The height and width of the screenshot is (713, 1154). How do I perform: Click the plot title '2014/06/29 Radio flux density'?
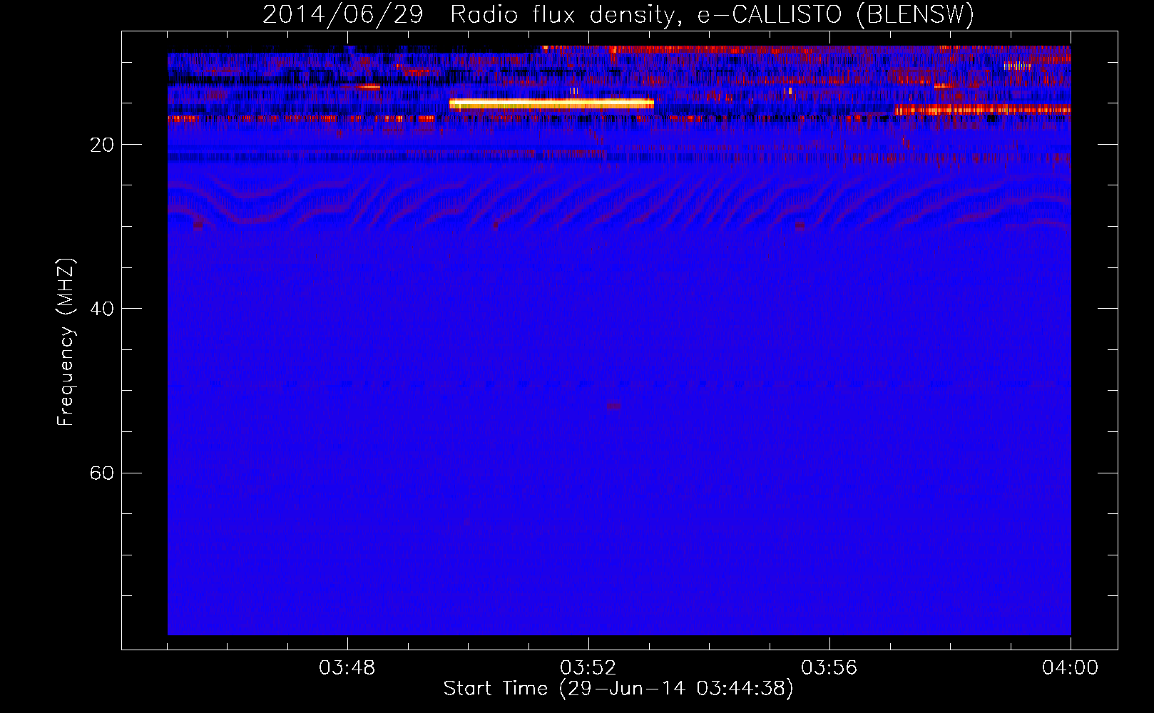pyautogui.click(x=467, y=14)
